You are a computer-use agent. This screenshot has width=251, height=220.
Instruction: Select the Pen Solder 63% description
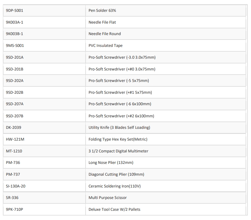[x=102, y=11]
